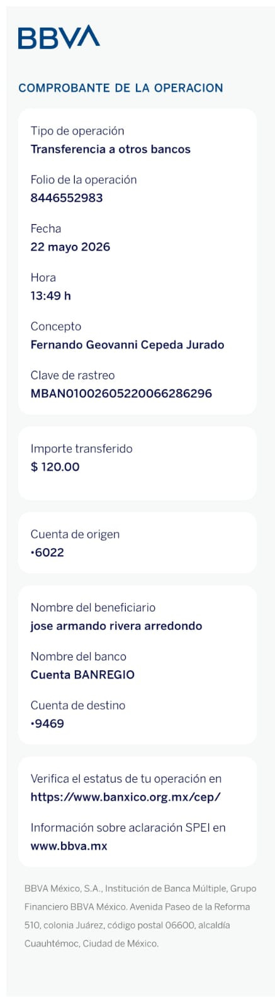This screenshot has width=275, height=1007.
Task: Click the time 13:49 h
Action: pyautogui.click(x=51, y=295)
